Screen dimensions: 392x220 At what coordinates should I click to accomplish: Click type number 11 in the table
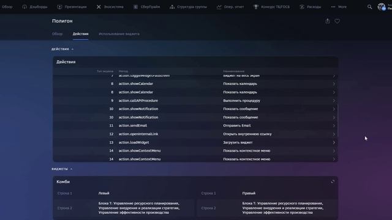(x=111, y=126)
